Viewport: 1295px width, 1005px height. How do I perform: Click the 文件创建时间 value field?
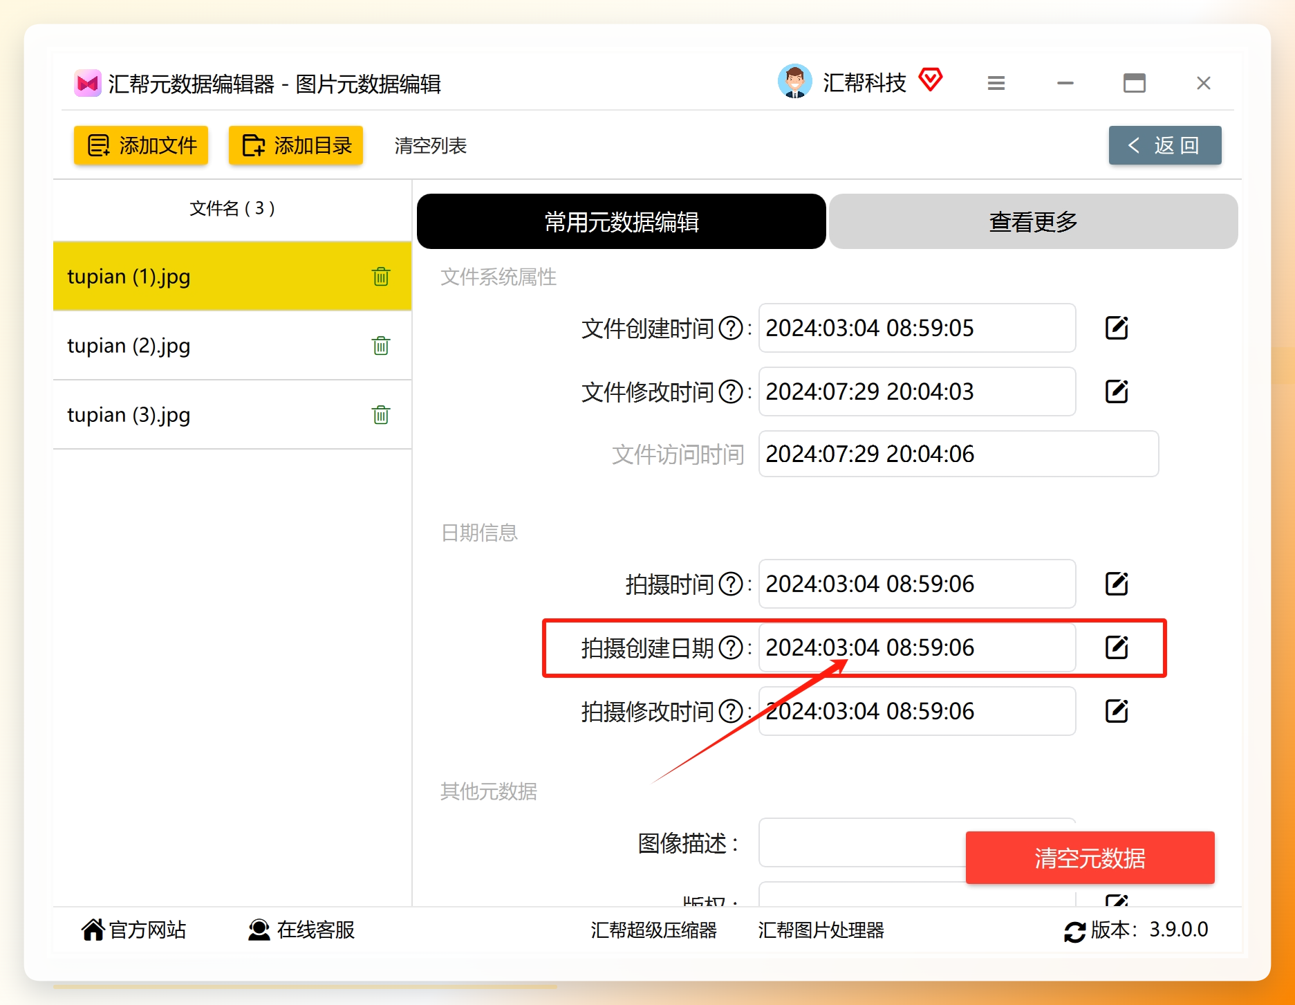[917, 328]
